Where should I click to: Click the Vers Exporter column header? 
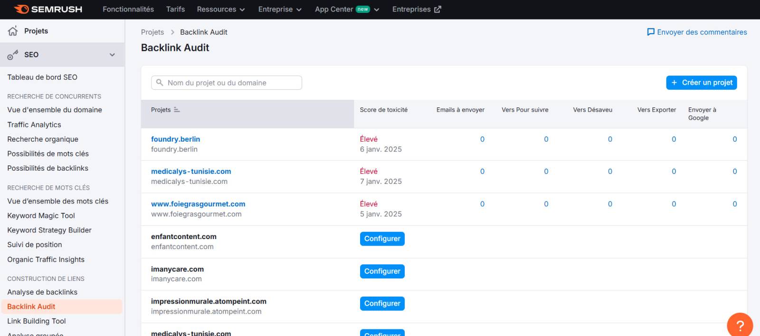tap(656, 110)
